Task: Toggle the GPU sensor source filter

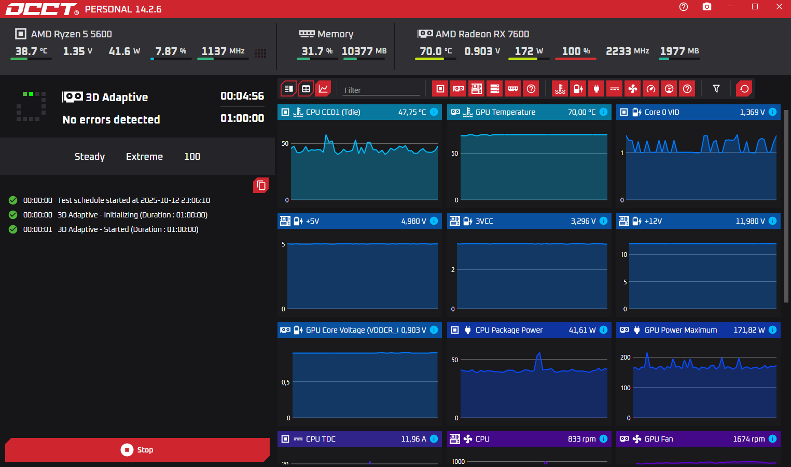Action: (459, 89)
